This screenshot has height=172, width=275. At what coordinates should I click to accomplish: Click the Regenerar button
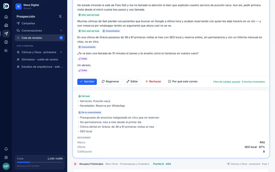[x=110, y=82]
